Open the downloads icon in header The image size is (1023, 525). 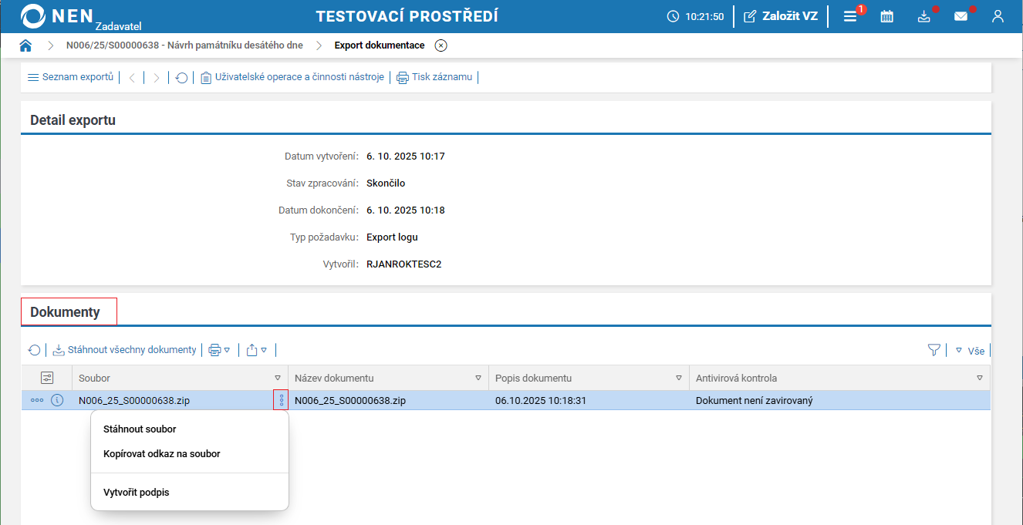[x=923, y=16]
